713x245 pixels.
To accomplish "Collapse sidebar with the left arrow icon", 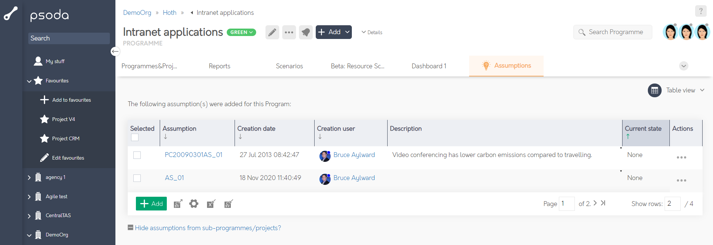I will click(115, 52).
